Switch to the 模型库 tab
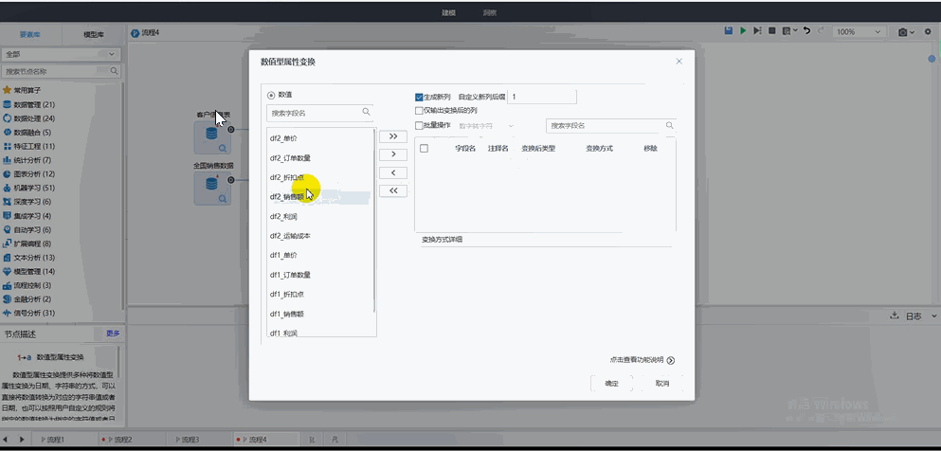The width and height of the screenshot is (941, 451). 93,33
